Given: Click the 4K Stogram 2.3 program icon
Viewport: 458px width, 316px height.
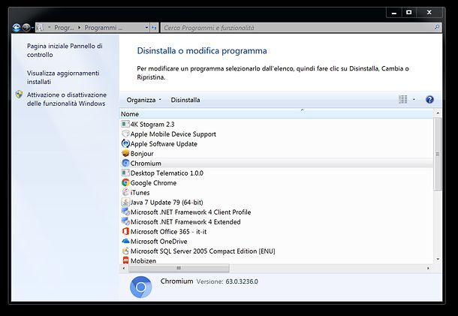Looking at the screenshot, I should (x=125, y=124).
